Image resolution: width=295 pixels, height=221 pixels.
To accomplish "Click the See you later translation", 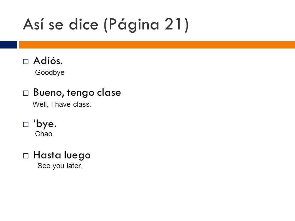I will pyautogui.click(x=60, y=166).
